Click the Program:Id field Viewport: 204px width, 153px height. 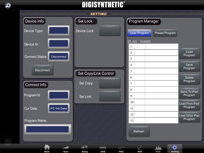tap(59, 95)
